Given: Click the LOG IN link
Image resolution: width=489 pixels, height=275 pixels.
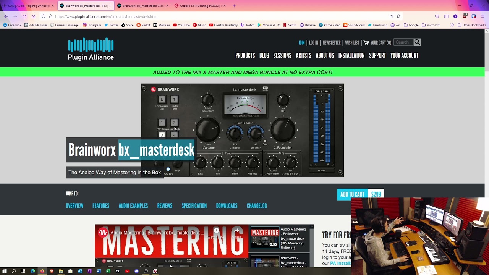Looking at the screenshot, I should click(314, 43).
